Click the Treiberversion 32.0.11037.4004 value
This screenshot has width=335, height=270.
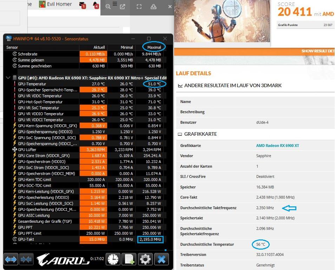[270, 255]
